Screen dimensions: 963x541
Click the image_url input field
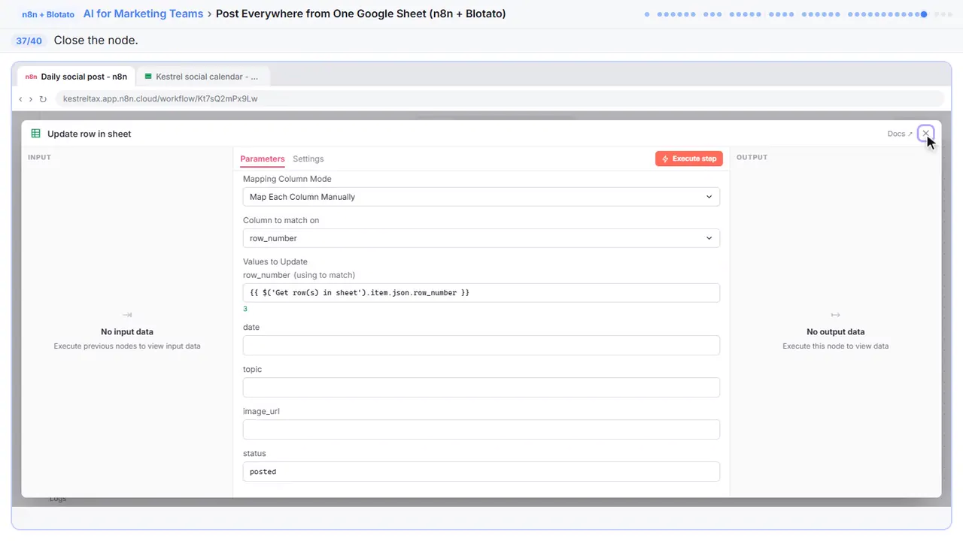pyautogui.click(x=481, y=429)
